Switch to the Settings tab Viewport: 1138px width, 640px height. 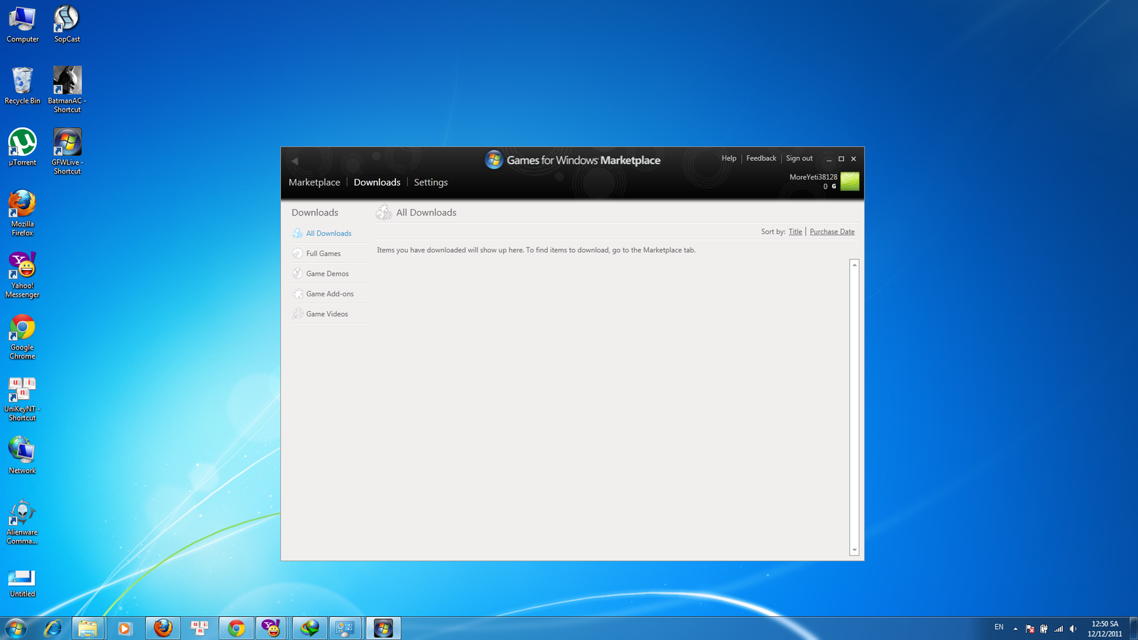click(431, 182)
